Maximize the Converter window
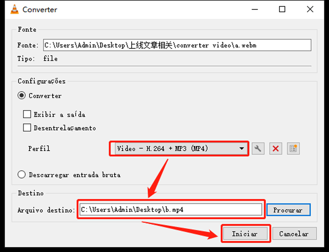Image resolution: width=329 pixels, height=252 pixels. point(282,9)
